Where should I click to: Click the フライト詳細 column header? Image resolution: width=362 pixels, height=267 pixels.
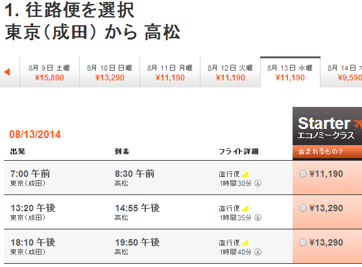(239, 152)
